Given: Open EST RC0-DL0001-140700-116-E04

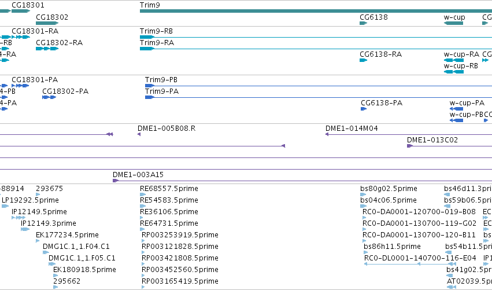Looking at the screenshot, I should click(420, 258).
